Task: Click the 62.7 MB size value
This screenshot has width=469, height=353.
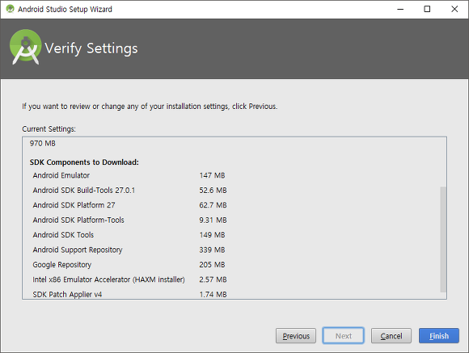Action: (x=213, y=205)
